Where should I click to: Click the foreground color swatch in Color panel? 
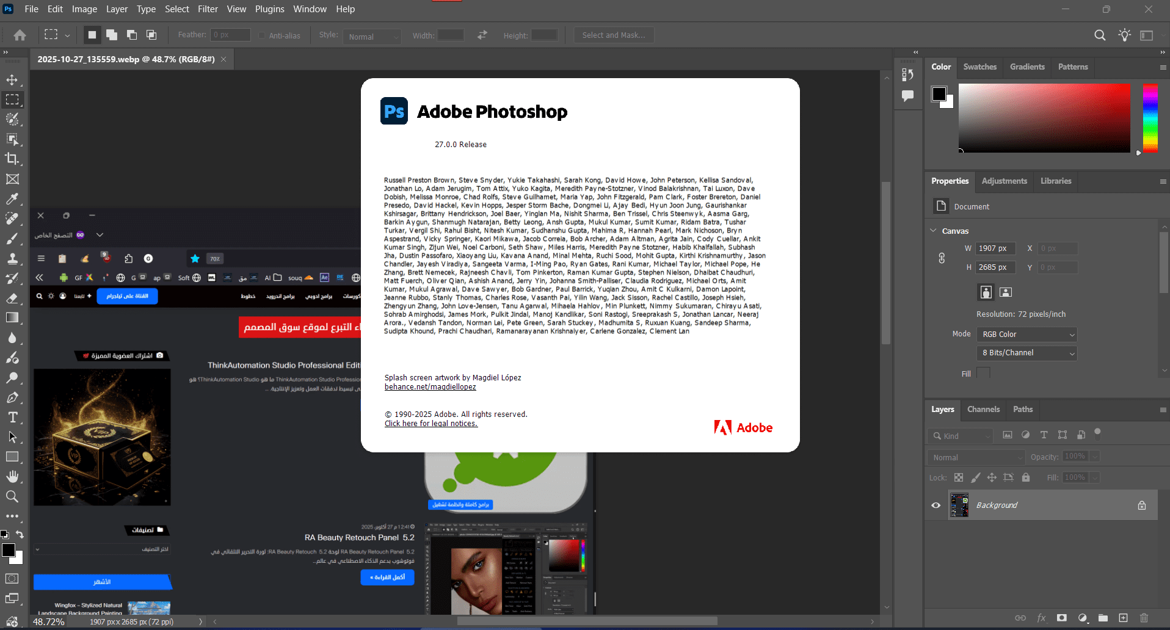[x=939, y=94]
